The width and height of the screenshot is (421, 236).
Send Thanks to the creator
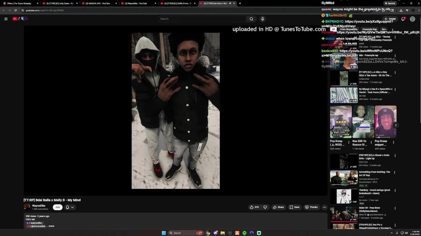pyautogui.click(x=311, y=207)
